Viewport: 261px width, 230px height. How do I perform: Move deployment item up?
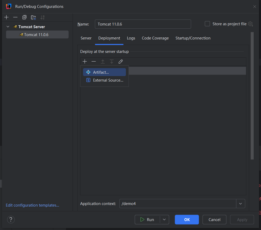[103, 62]
